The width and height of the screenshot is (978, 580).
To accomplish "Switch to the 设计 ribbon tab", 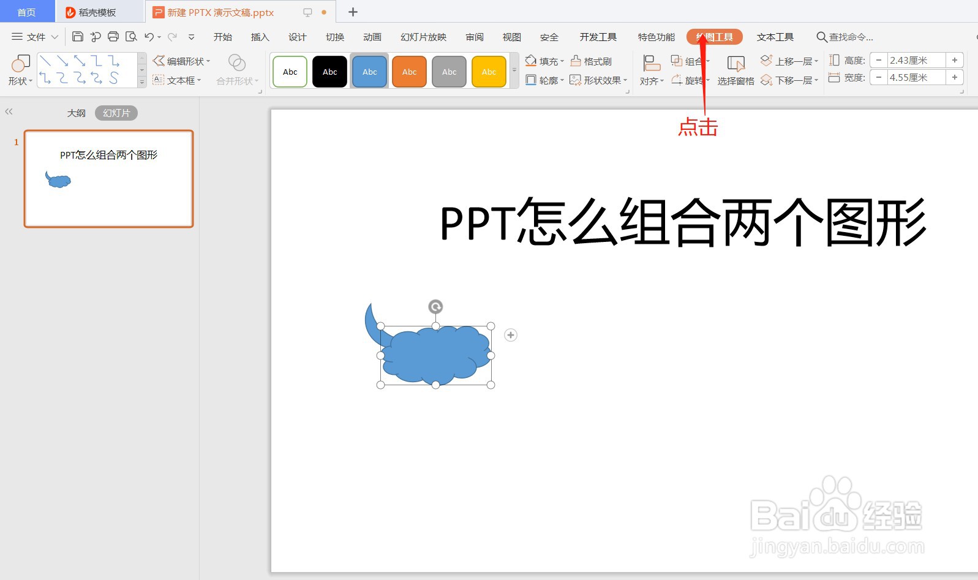I will (298, 37).
